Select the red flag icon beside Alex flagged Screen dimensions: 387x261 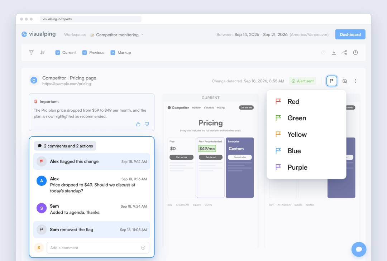[42, 161]
